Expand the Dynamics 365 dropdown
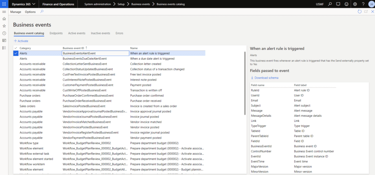375x175 pixels. click(24, 4)
